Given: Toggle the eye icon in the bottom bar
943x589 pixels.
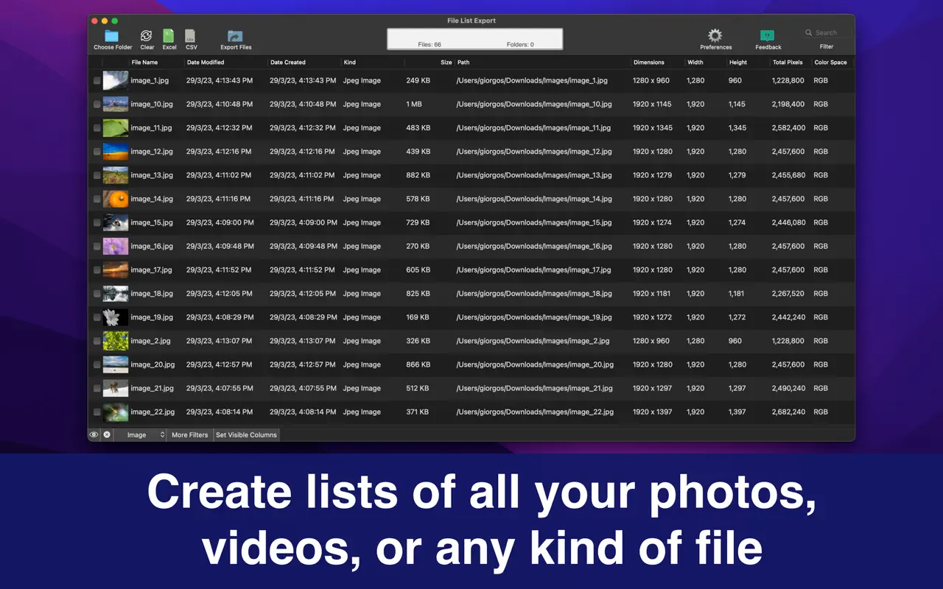Looking at the screenshot, I should (x=93, y=434).
